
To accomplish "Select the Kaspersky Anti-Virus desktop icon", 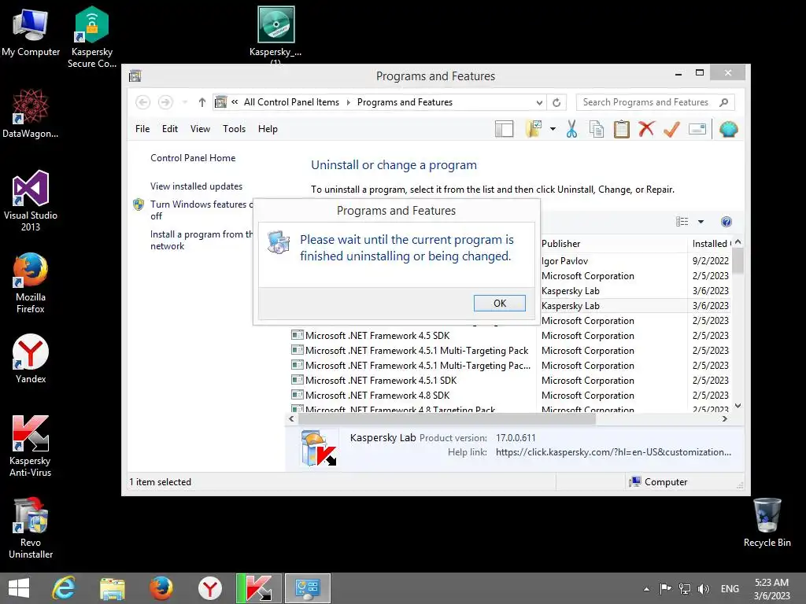I will point(31,446).
